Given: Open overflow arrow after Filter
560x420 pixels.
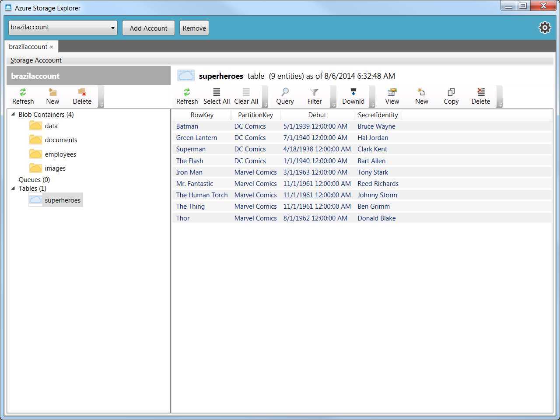Looking at the screenshot, I should [x=333, y=105].
